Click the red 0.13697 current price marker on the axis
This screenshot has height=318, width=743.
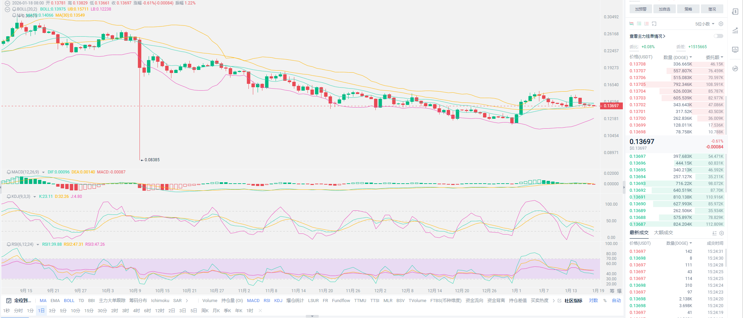[x=611, y=106]
